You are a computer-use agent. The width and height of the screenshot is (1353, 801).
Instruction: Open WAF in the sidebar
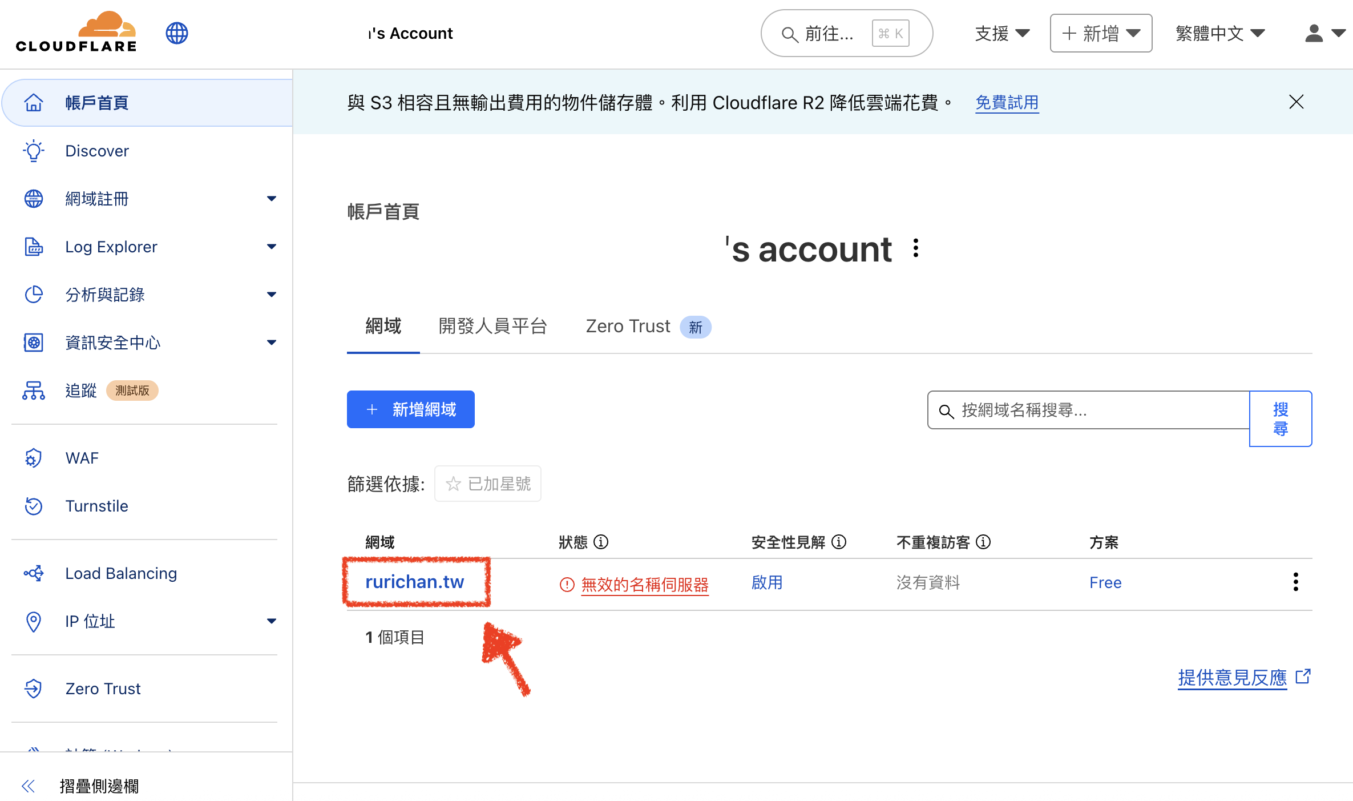pyautogui.click(x=82, y=458)
